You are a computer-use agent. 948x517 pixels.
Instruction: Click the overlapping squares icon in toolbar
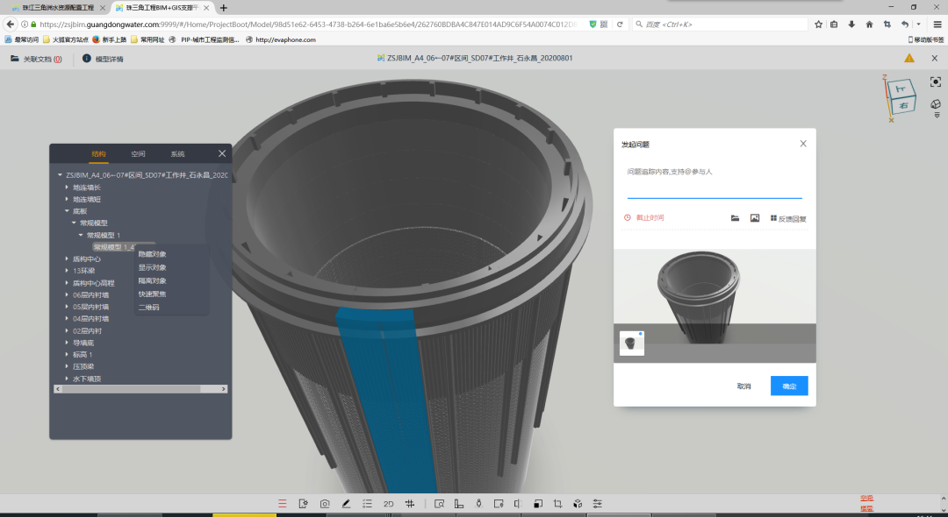point(538,504)
